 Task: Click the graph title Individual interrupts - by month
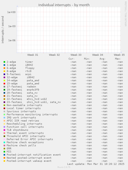pyautogui.click(x=64, y=5)
